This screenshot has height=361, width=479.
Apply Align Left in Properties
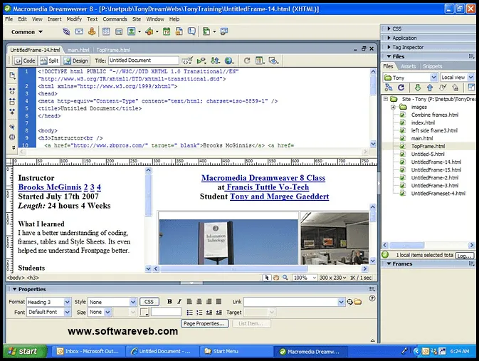(x=189, y=302)
